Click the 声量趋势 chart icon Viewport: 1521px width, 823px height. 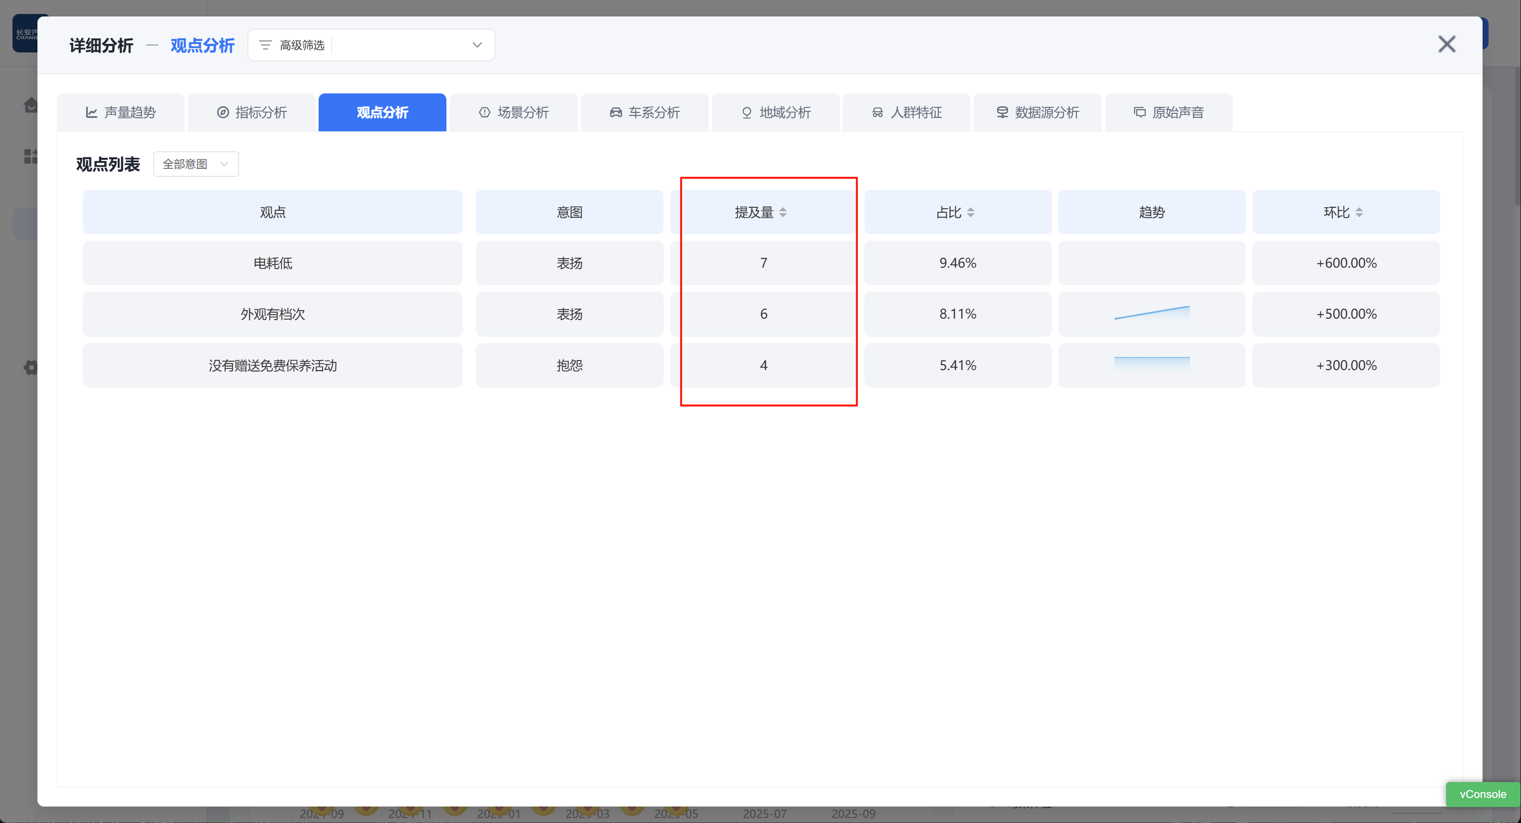[x=91, y=112]
